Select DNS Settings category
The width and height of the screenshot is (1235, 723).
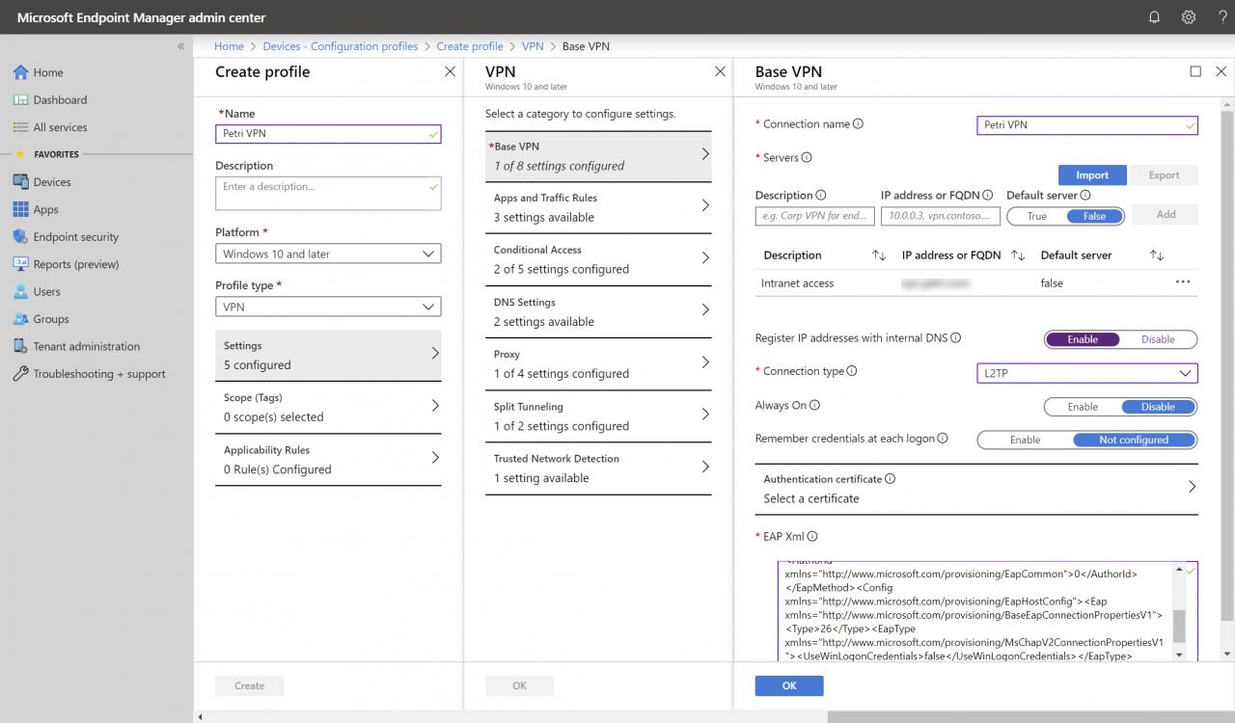pyautogui.click(x=598, y=311)
